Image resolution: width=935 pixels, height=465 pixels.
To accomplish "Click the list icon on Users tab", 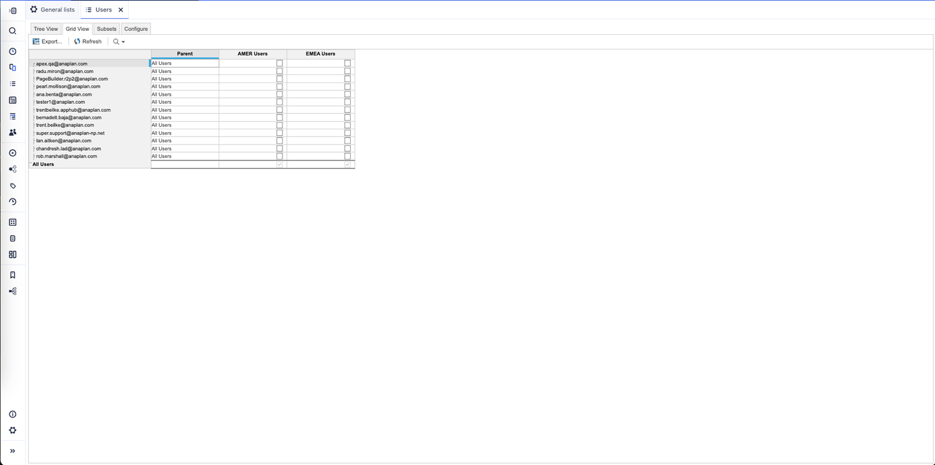I will (89, 10).
